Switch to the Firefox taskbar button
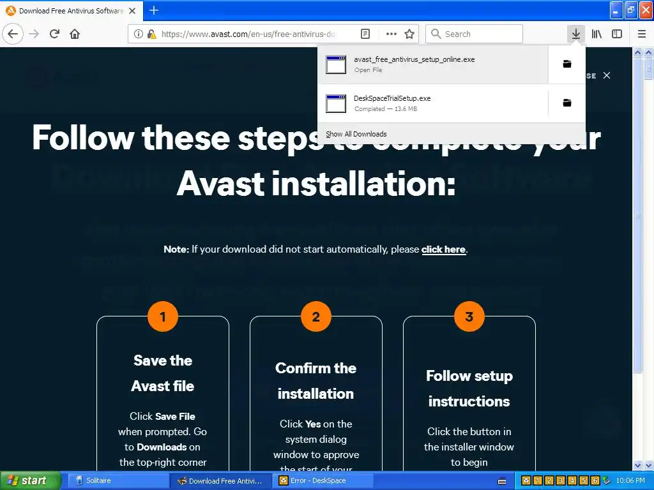654x490 pixels. pyautogui.click(x=221, y=480)
